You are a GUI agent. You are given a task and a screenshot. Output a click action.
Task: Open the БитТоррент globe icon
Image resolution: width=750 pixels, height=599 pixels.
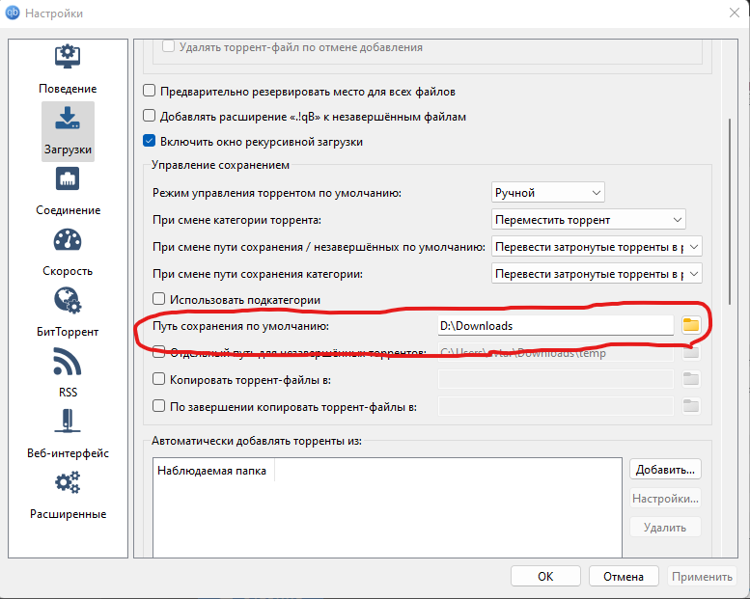tap(68, 300)
